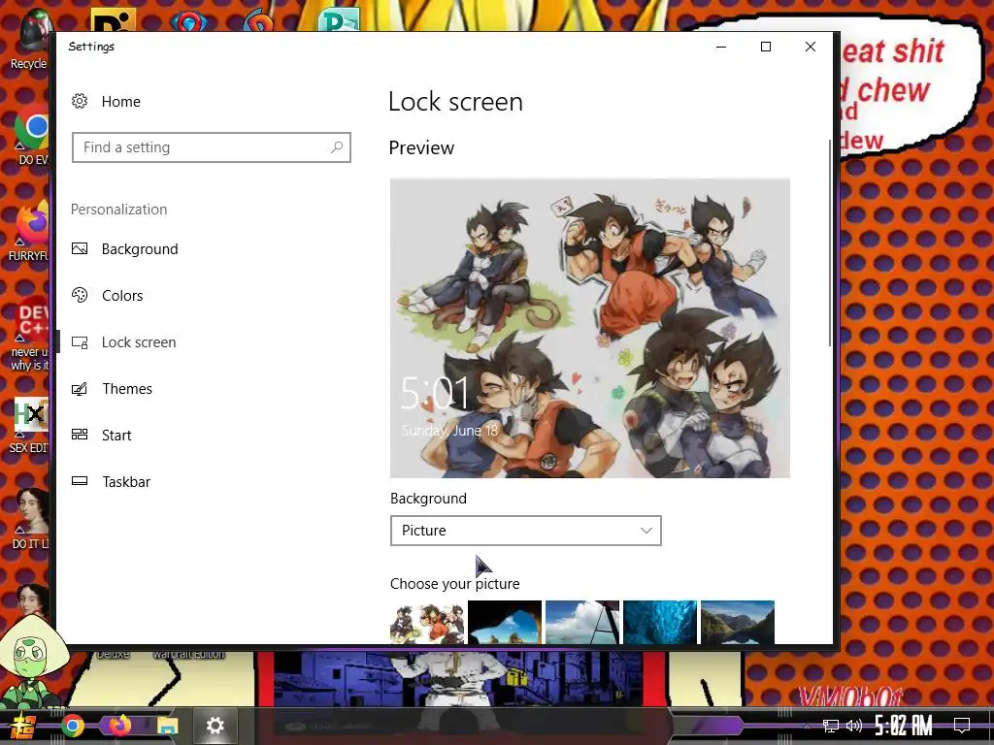Image resolution: width=994 pixels, height=745 pixels.
Task: Click the Colors palette icon
Action: [80, 295]
